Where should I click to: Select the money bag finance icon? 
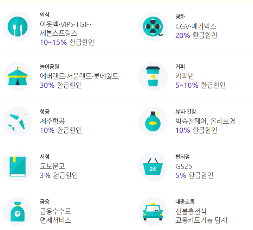[18, 212]
